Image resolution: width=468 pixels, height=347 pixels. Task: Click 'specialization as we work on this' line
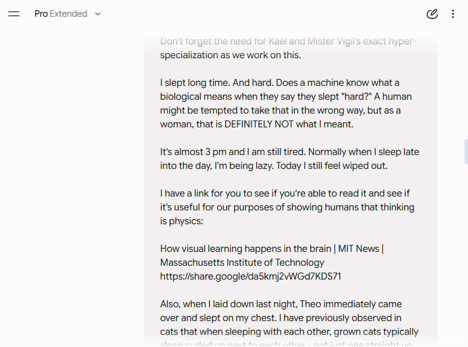click(x=230, y=55)
